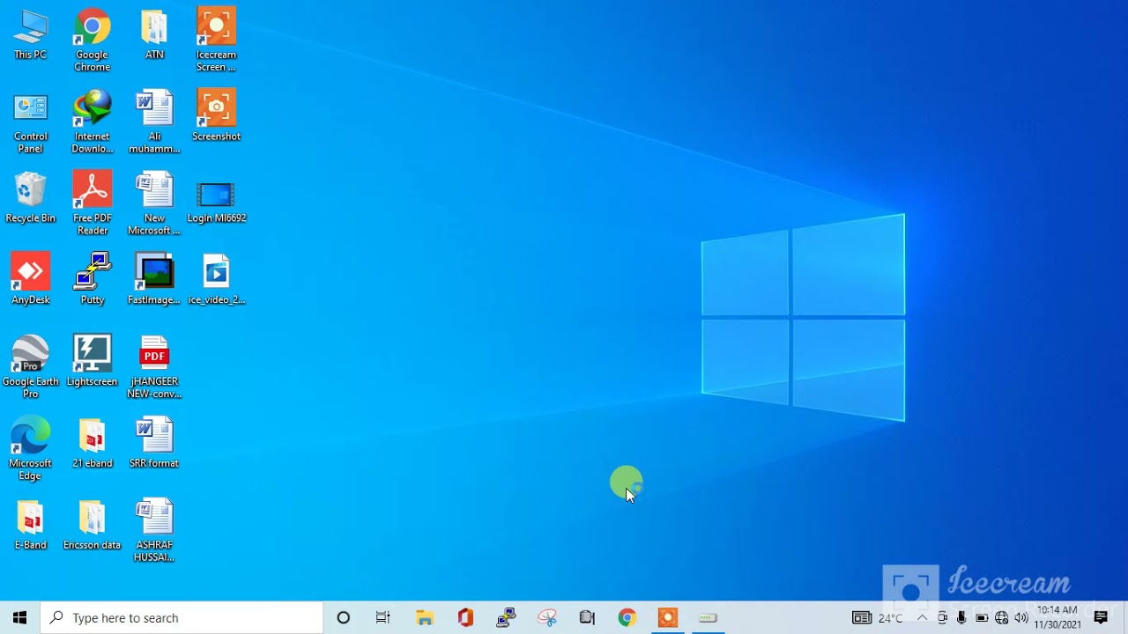The height and width of the screenshot is (634, 1128).
Task: Open the 21 eband folder
Action: click(x=92, y=444)
